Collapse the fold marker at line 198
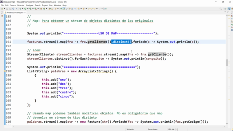233x131 pixels. click(x=12, y=71)
